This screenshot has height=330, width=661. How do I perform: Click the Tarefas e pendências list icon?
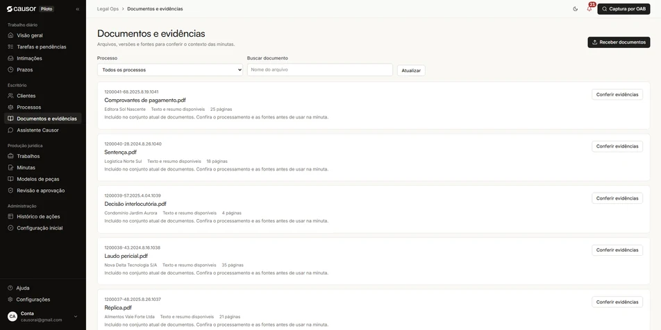[10, 46]
